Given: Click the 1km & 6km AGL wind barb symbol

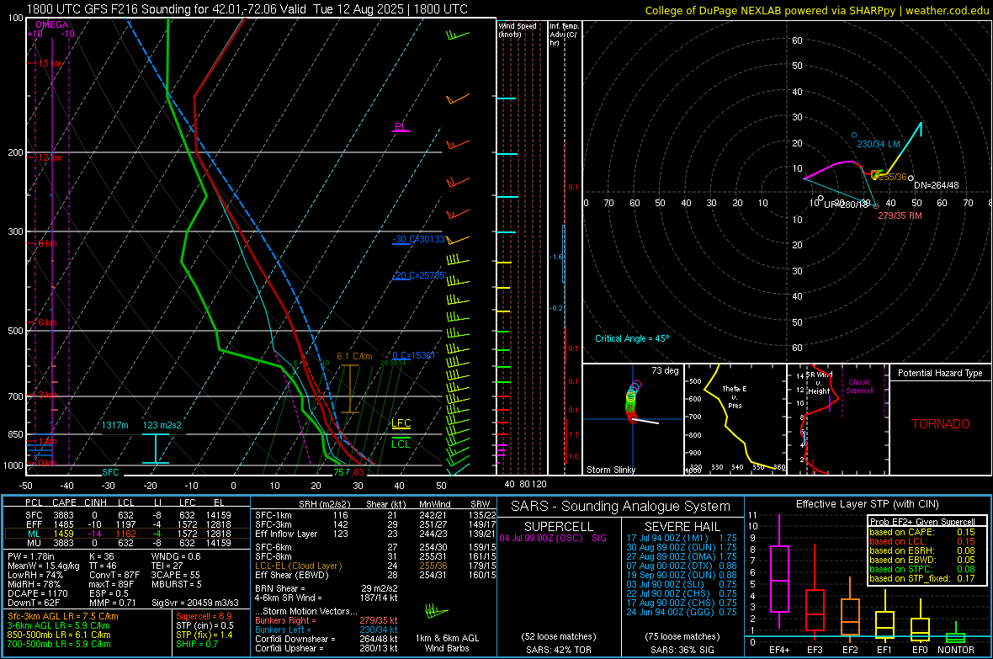Looking at the screenshot, I should pos(436,612).
